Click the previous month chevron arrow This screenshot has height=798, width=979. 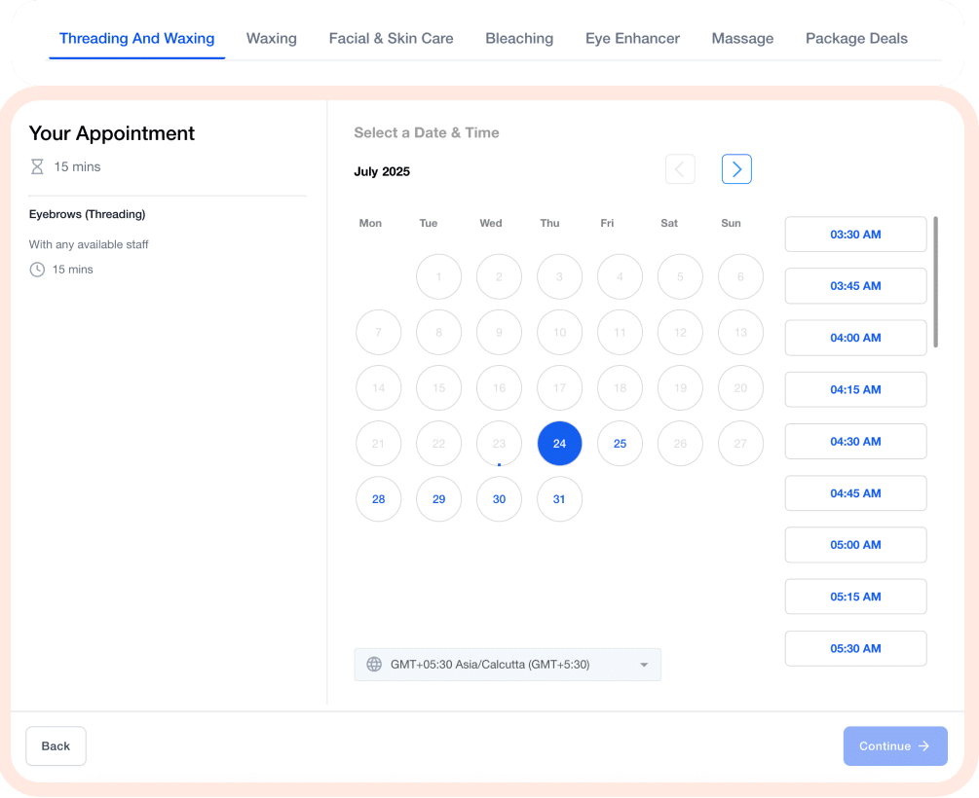pyautogui.click(x=680, y=169)
